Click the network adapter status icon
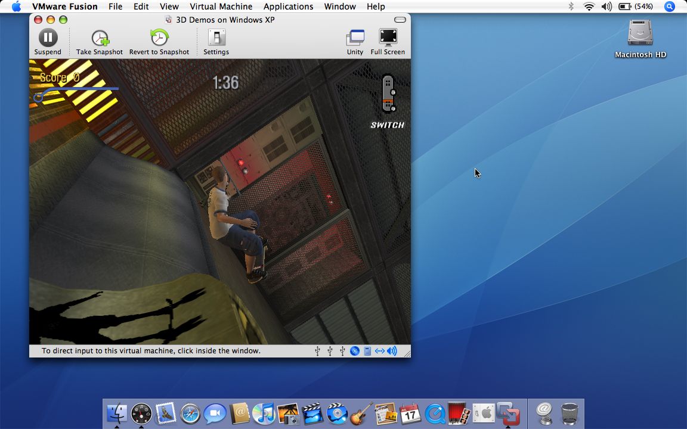Viewport: 687px width, 429px height. (379, 351)
